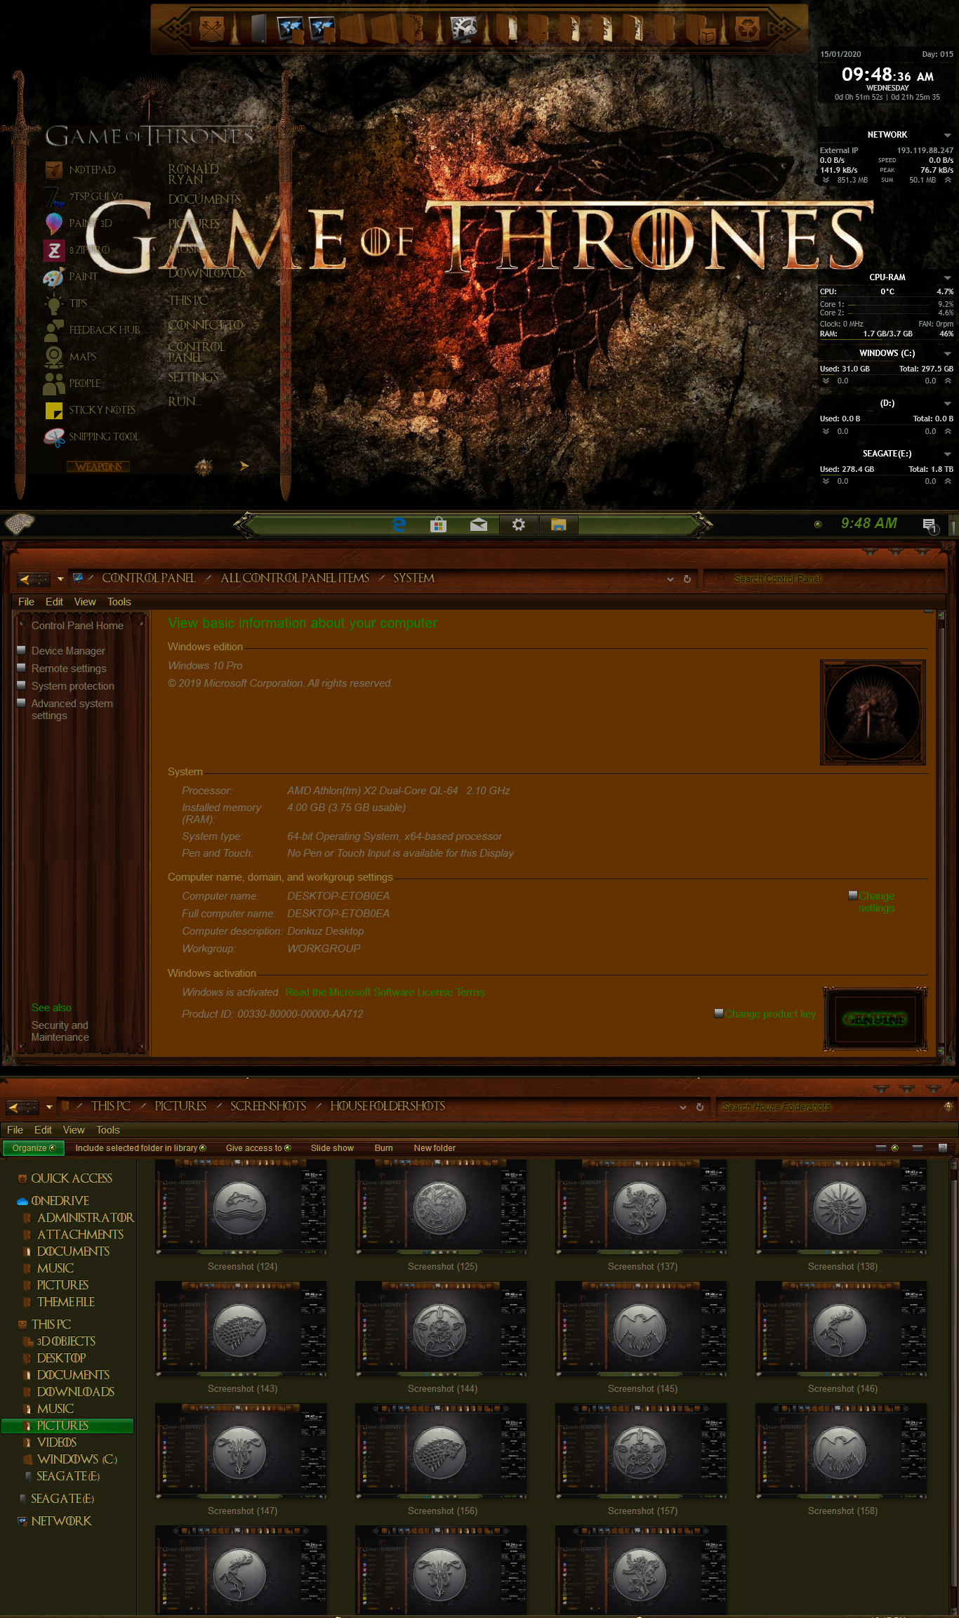Open Microsoft Edge from the taskbar

point(399,524)
